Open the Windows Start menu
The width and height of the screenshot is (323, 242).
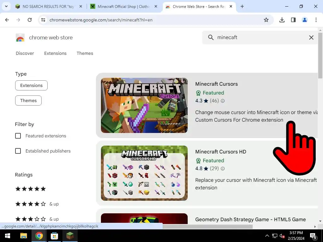pyautogui.click(x=8, y=236)
